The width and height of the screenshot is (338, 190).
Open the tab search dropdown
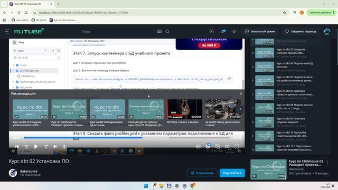pos(4,4)
